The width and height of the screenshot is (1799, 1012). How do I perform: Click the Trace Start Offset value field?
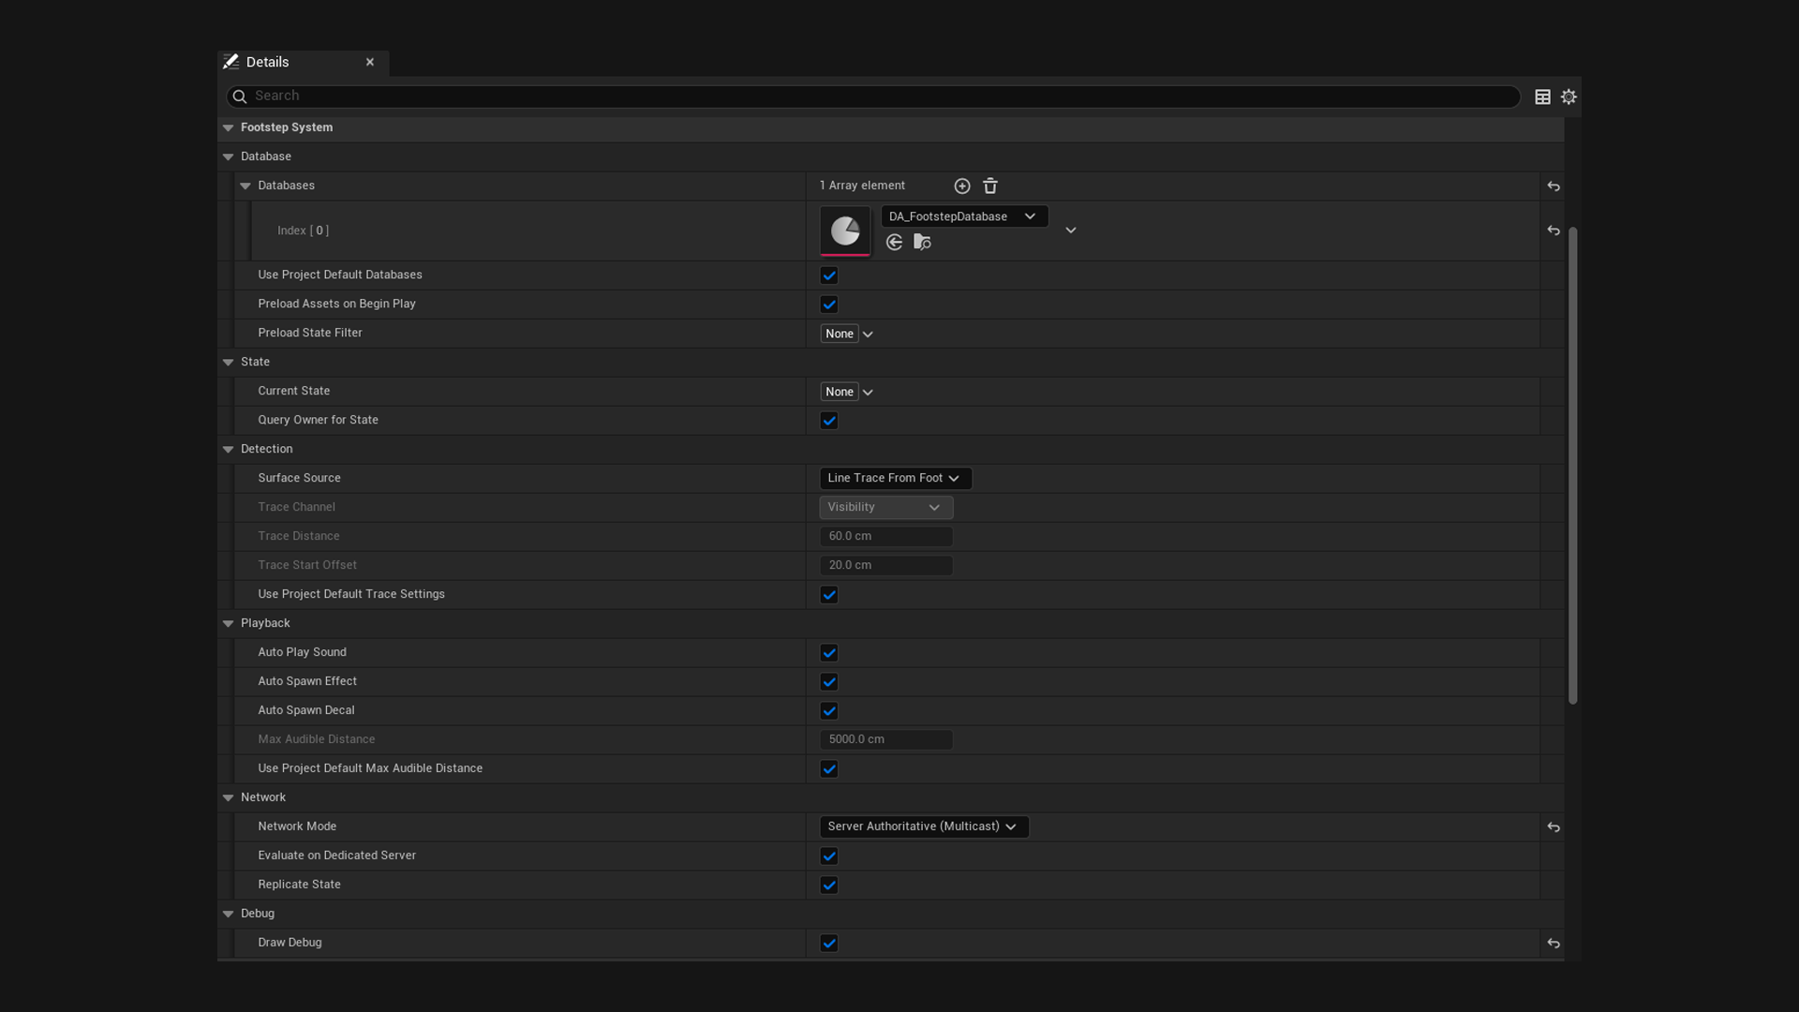[x=885, y=566]
